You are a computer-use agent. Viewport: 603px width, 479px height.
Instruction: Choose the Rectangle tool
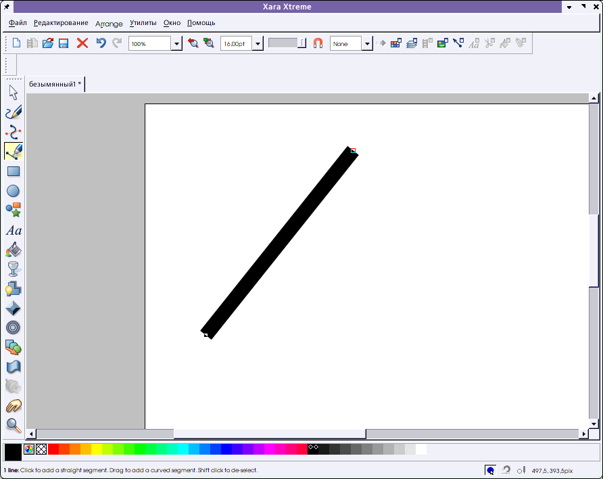click(x=14, y=171)
